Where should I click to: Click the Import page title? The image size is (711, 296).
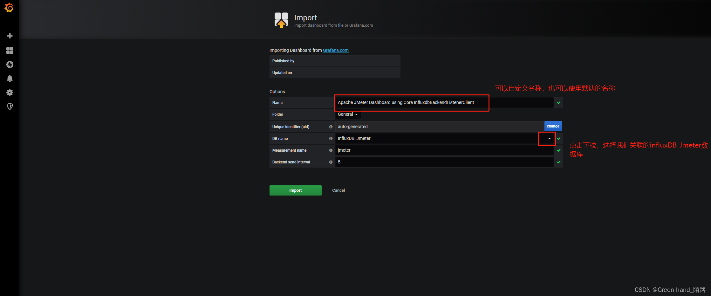click(305, 18)
